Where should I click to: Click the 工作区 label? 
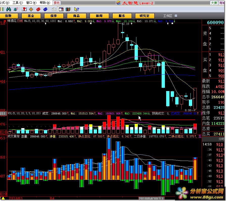(168, 16)
